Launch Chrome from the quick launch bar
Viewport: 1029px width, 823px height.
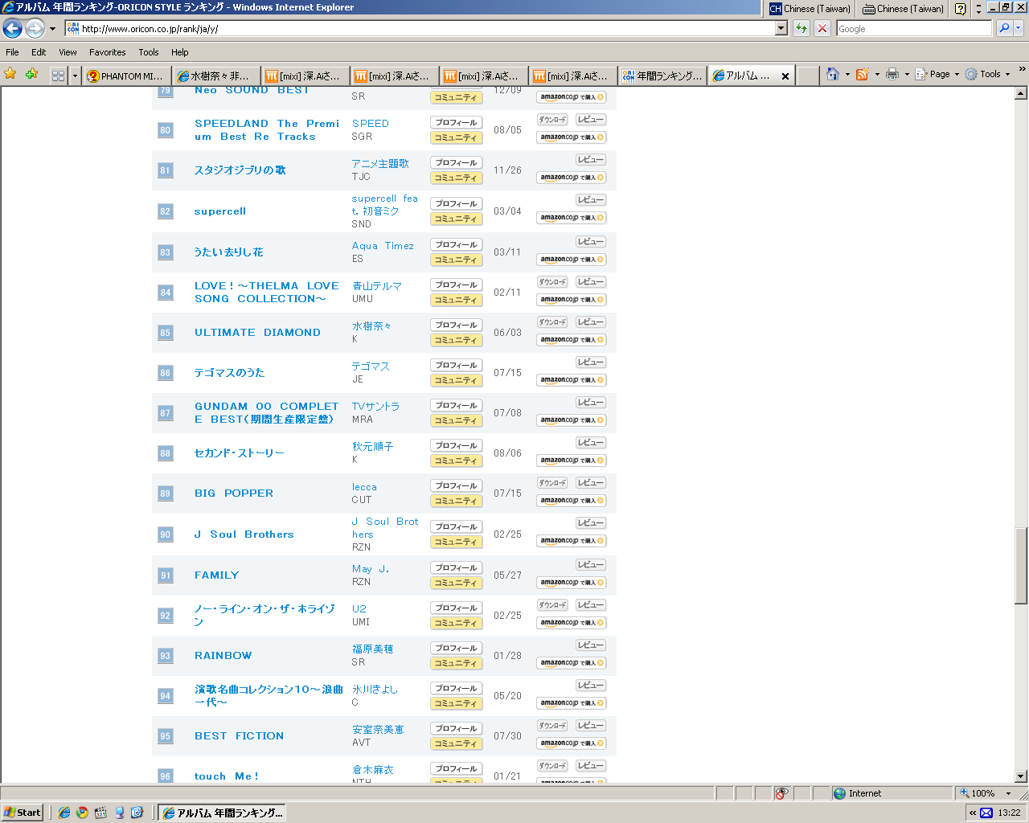point(82,813)
